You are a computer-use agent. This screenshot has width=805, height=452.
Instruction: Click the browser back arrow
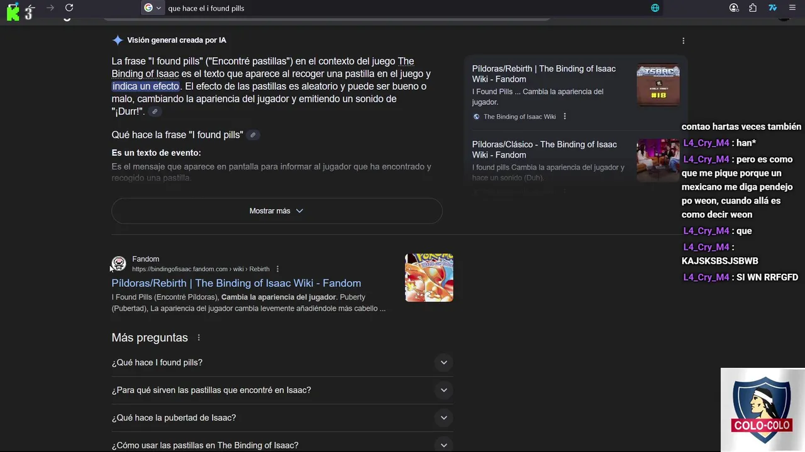(x=31, y=8)
